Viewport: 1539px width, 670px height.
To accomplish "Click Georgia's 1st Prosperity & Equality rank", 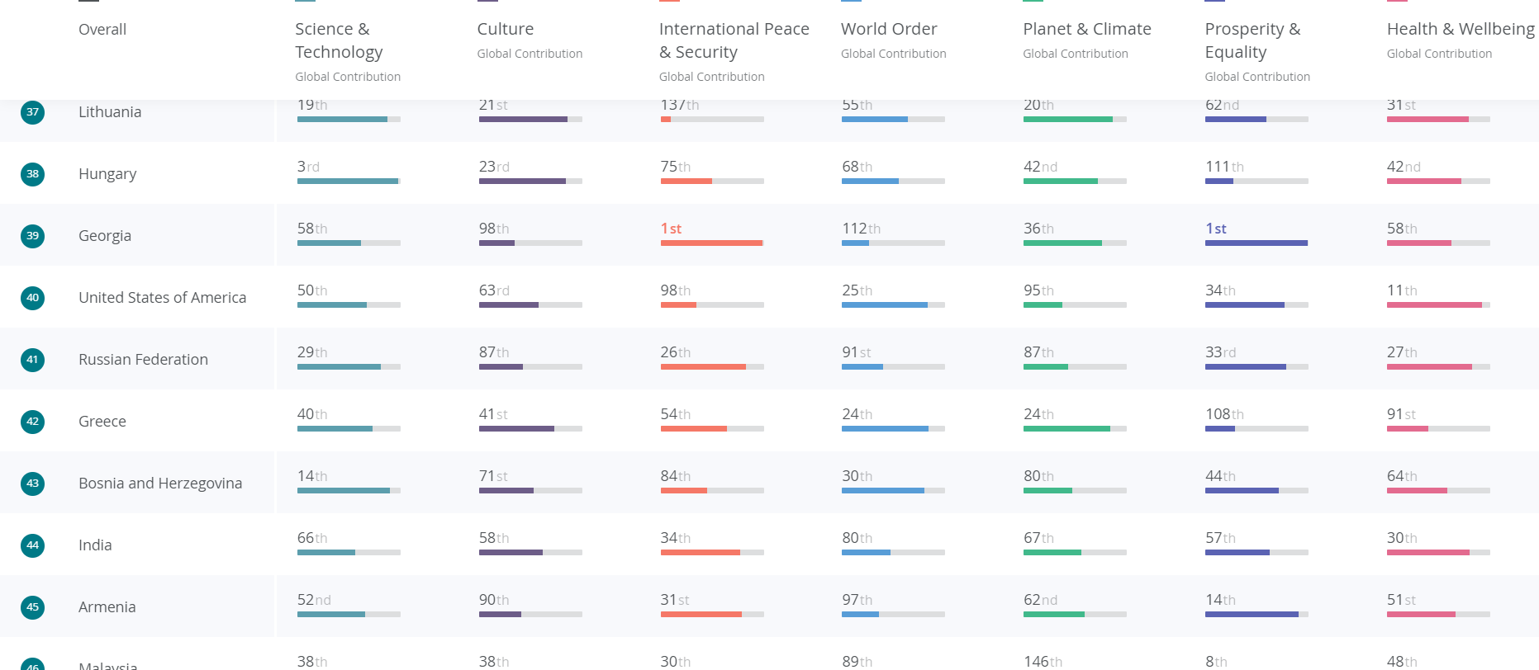I will [1216, 229].
